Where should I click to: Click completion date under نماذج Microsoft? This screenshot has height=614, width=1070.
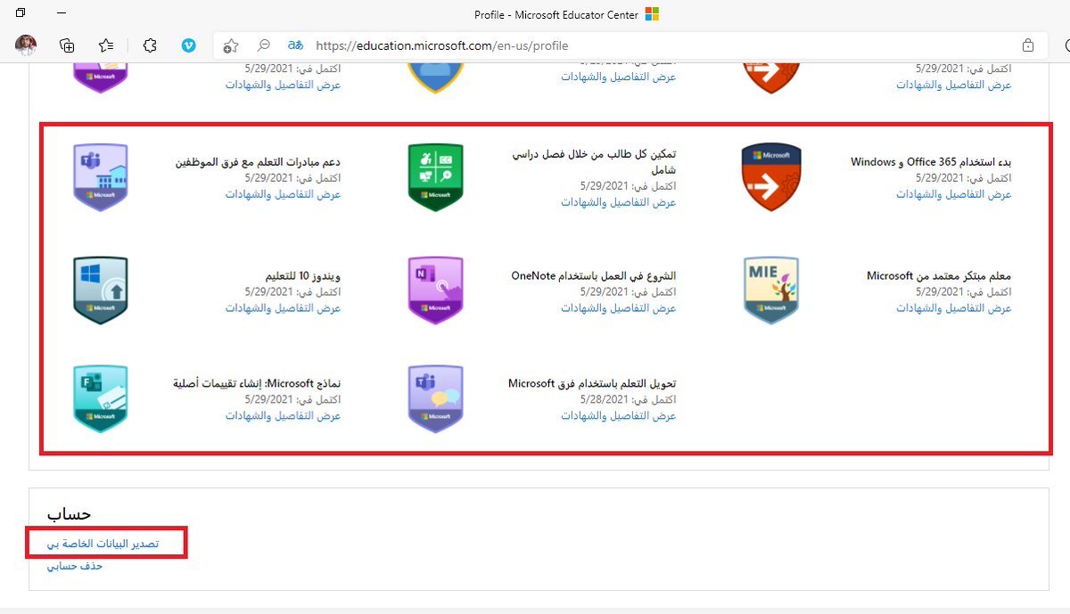tap(292, 400)
